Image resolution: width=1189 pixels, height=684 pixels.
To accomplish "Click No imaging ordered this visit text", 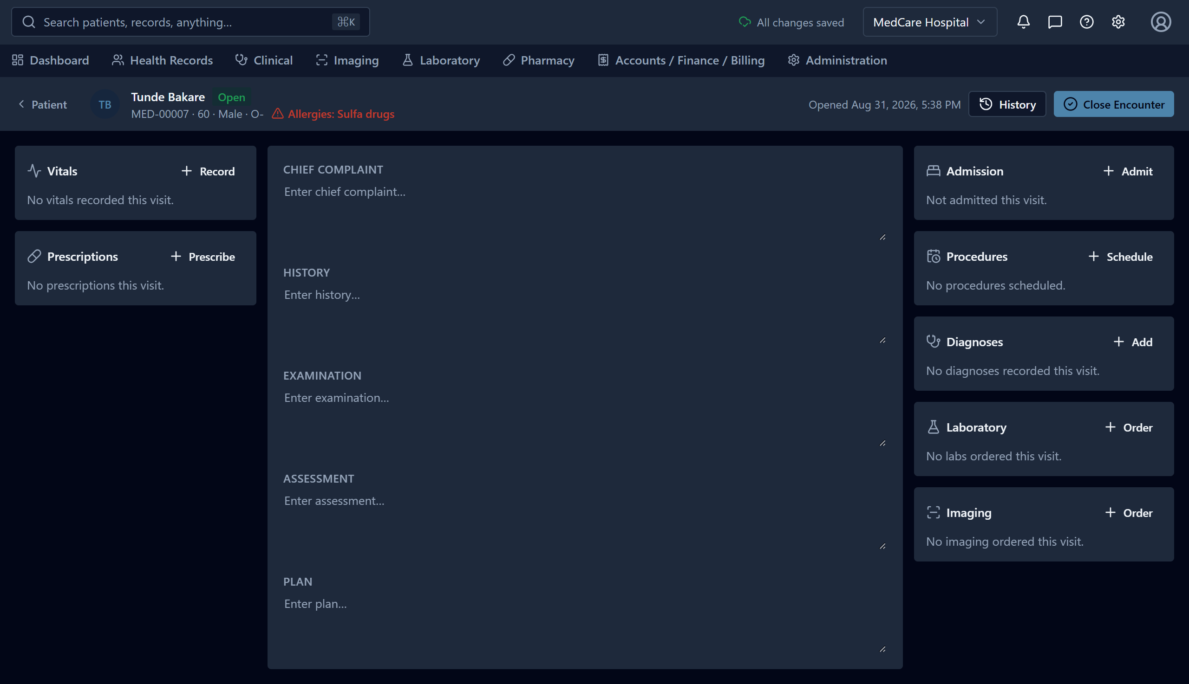I will [x=1004, y=541].
